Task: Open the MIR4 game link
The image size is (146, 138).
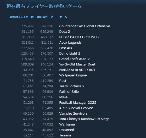Action: pos(63,97)
